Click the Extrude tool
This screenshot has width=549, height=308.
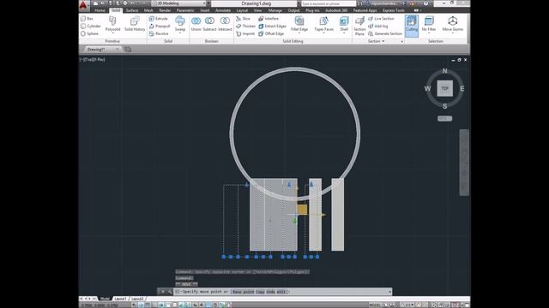pyautogui.click(x=158, y=18)
